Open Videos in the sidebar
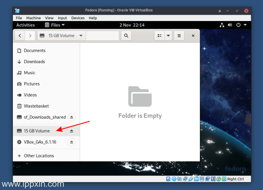Viewport: 263px width, 190px height. click(x=46, y=95)
